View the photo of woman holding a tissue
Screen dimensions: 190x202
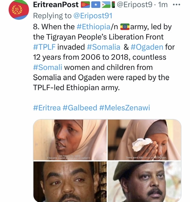144,140
